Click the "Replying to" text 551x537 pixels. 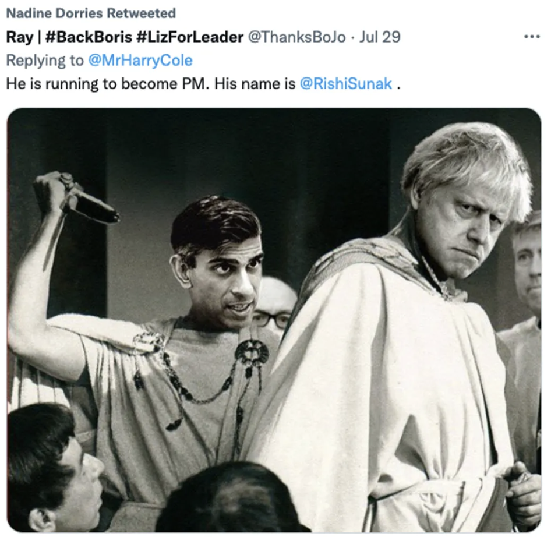(45, 60)
